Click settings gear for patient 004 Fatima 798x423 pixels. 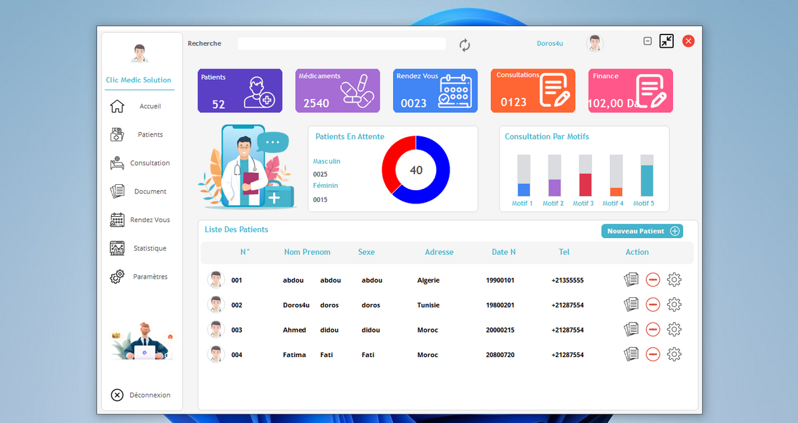[x=674, y=354]
